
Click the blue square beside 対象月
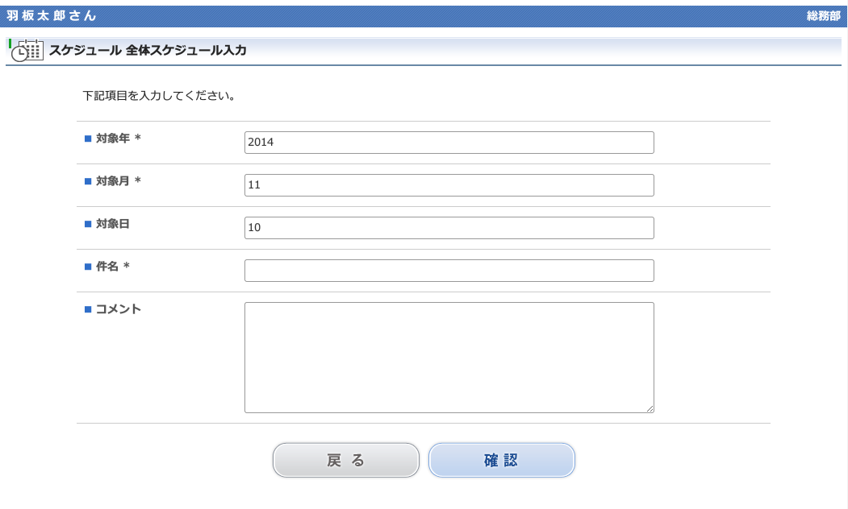point(88,181)
